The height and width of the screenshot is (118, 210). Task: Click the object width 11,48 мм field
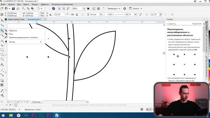pyautogui.click(x=32, y=13)
